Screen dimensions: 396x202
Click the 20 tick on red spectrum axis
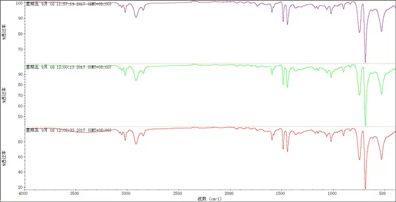click(x=21, y=188)
